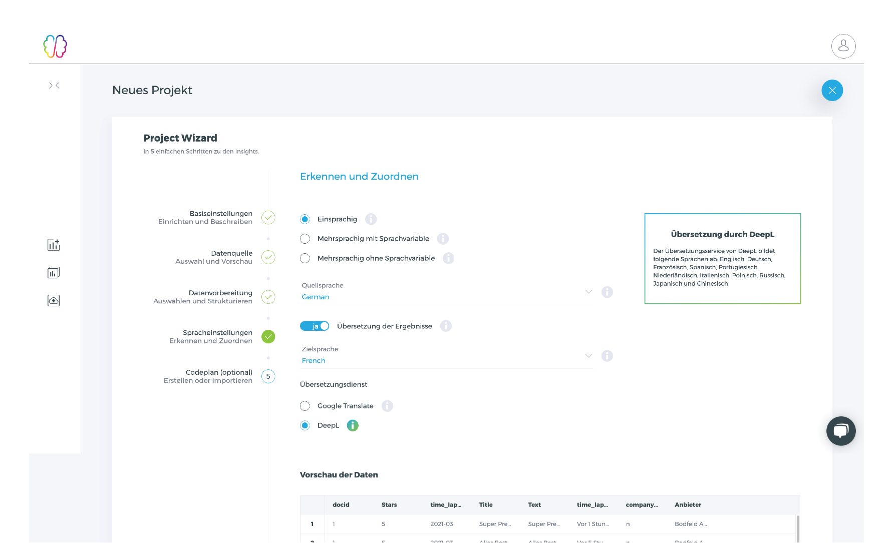Show info for Mehrsprachig ohne Sprachvariable
The width and height of the screenshot is (893, 543).
[448, 258]
